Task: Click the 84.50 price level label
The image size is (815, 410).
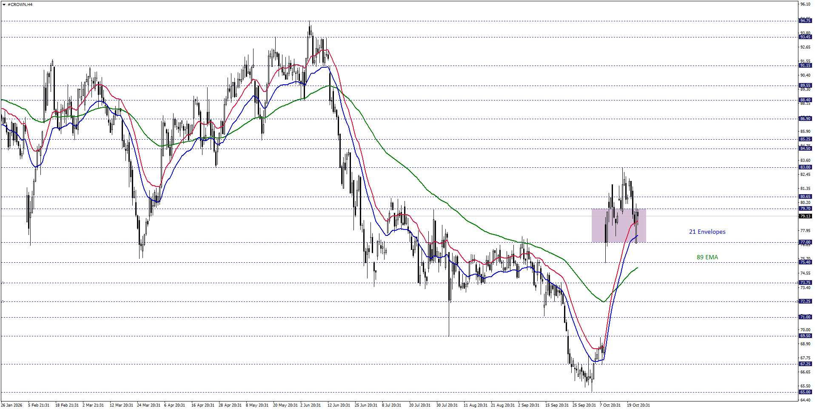Action: [x=805, y=149]
